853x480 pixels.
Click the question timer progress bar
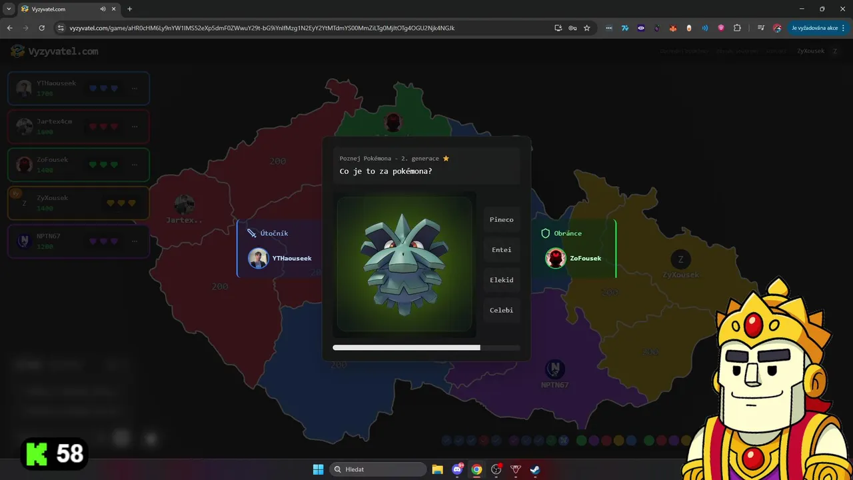click(426, 348)
